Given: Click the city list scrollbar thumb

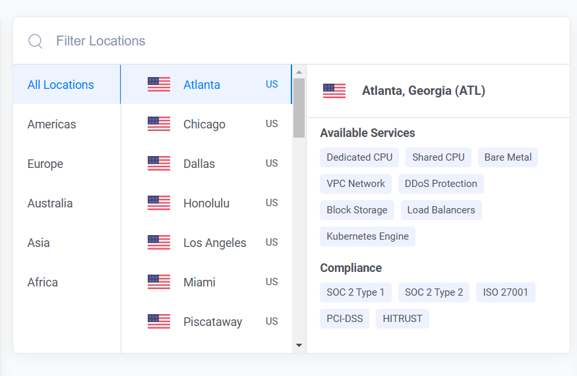Looking at the screenshot, I should 299,108.
